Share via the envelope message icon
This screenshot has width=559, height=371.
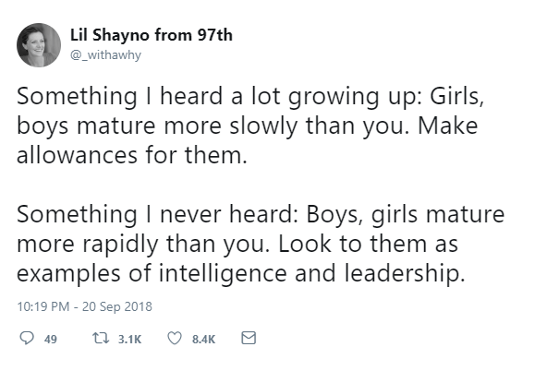247,339
